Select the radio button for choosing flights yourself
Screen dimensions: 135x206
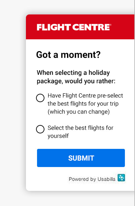[40, 129]
